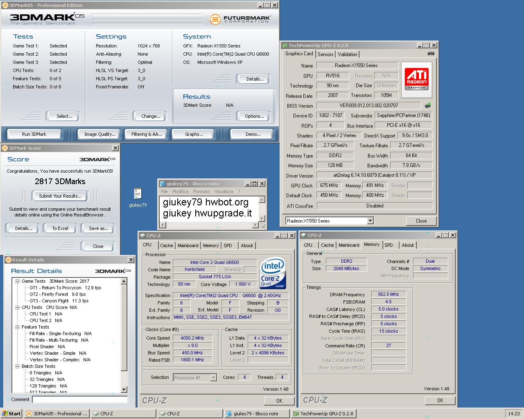
Task: Collapse the Feature Tests tree node
Action: (18, 327)
